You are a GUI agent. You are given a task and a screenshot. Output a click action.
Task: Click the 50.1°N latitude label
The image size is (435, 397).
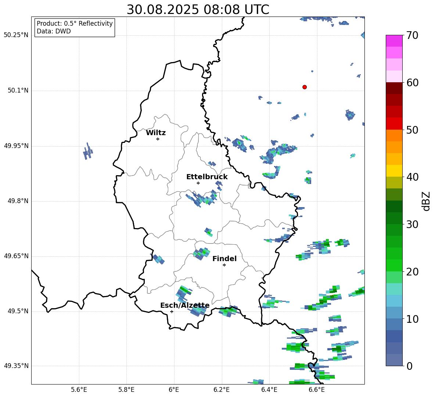(x=18, y=90)
